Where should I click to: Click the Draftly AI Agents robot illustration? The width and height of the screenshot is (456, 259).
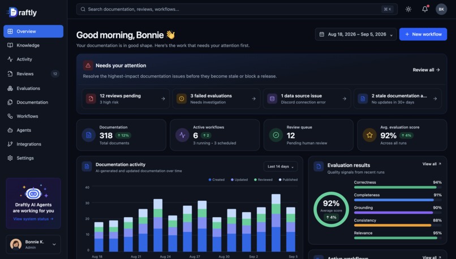33,192
